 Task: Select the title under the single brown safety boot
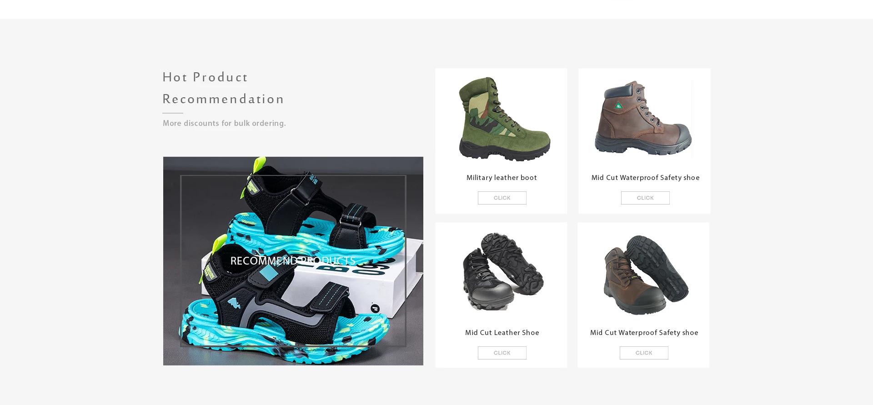(x=645, y=178)
